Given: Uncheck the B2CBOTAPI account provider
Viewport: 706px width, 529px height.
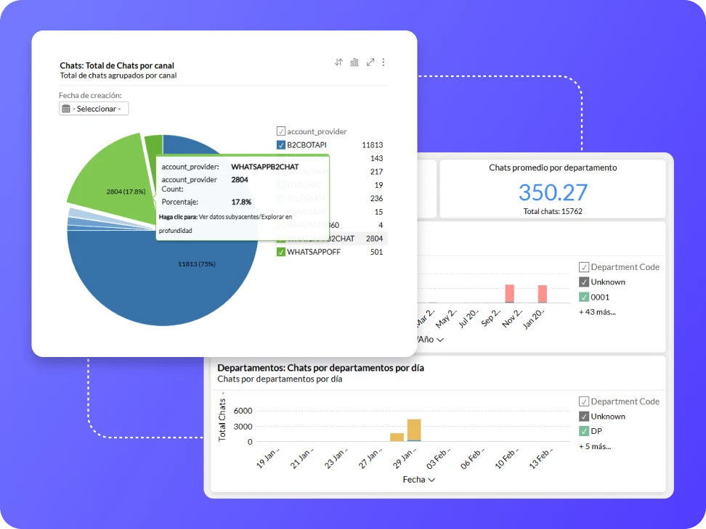Looking at the screenshot, I should click(x=281, y=144).
